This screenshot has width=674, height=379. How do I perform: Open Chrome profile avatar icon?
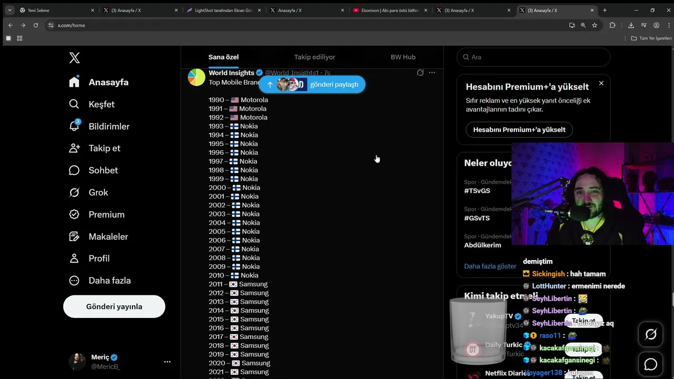tap(656, 25)
